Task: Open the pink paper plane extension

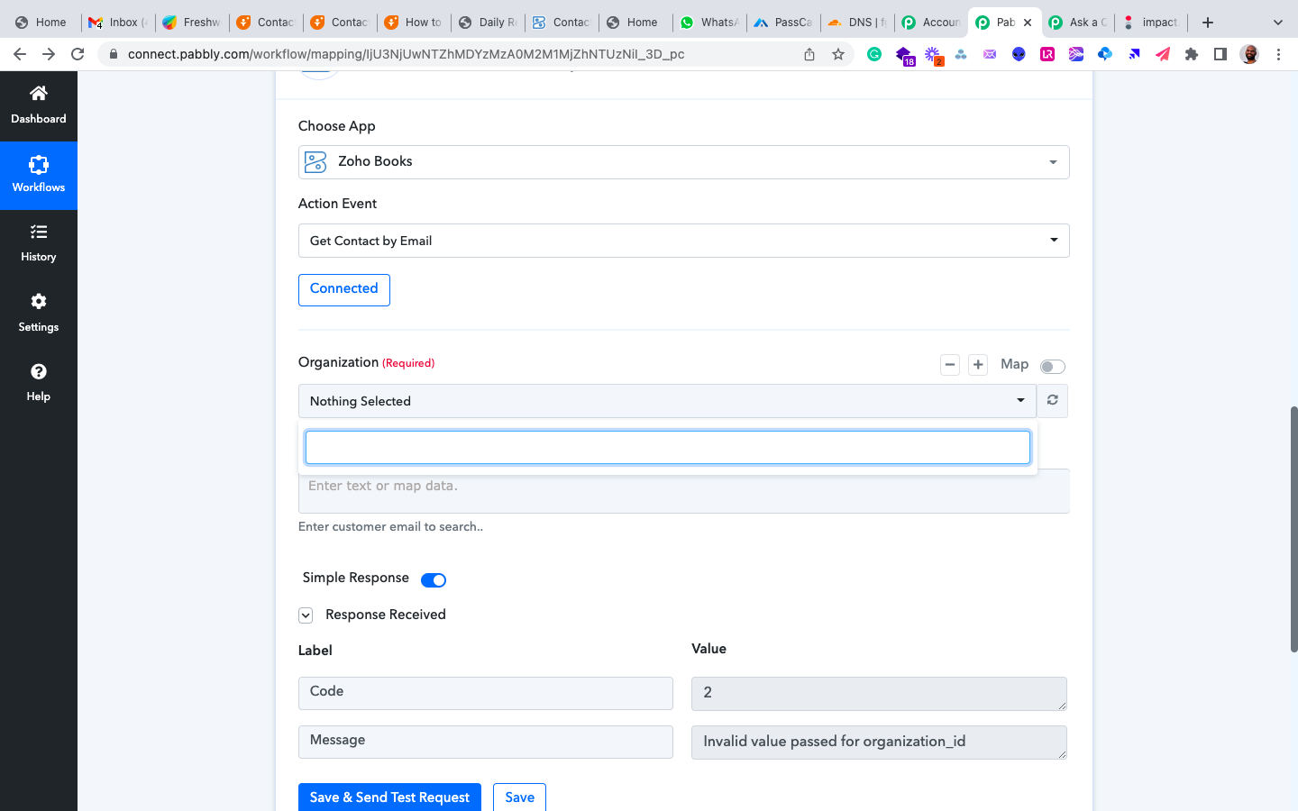Action: click(x=1163, y=54)
